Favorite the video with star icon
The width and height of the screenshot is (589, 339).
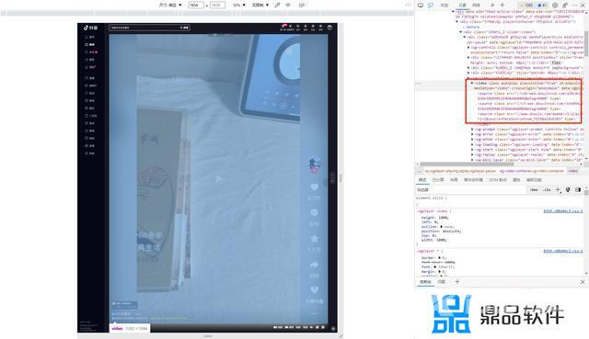pos(314,239)
